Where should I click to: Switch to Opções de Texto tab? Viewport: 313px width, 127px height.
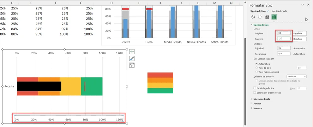[280, 11]
